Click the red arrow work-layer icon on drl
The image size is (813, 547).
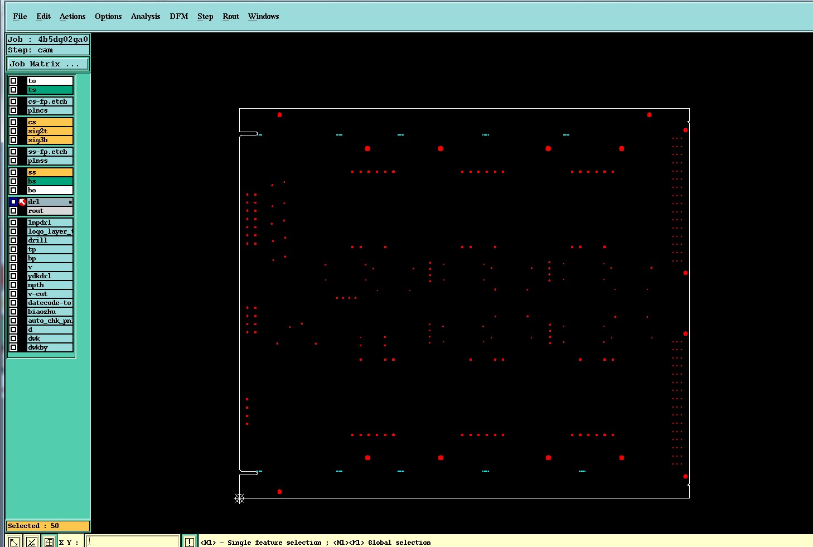(x=22, y=202)
